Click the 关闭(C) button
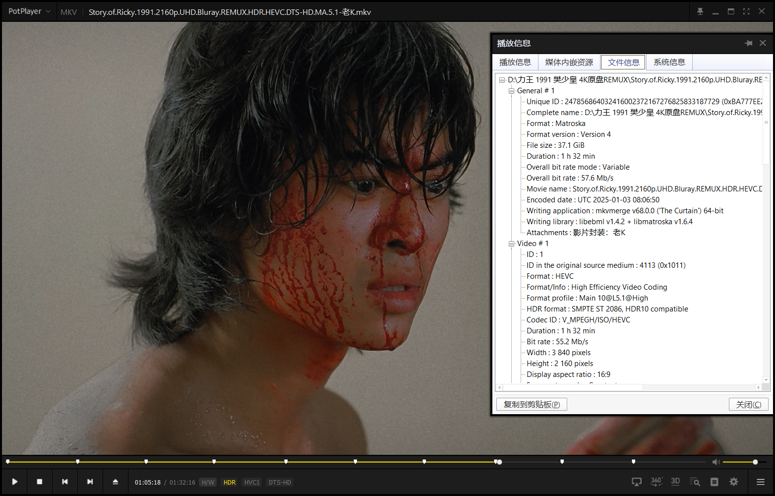The height and width of the screenshot is (496, 775). click(x=749, y=404)
